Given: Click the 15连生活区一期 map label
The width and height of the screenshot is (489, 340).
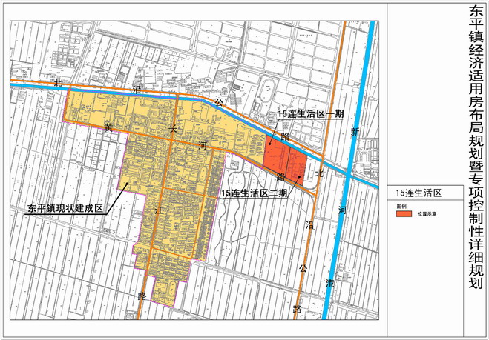Looking at the screenshot, I should (x=310, y=113).
